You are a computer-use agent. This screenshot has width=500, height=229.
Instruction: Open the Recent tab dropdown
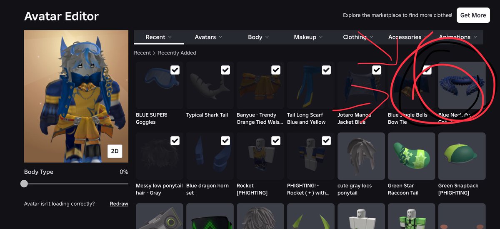(159, 37)
